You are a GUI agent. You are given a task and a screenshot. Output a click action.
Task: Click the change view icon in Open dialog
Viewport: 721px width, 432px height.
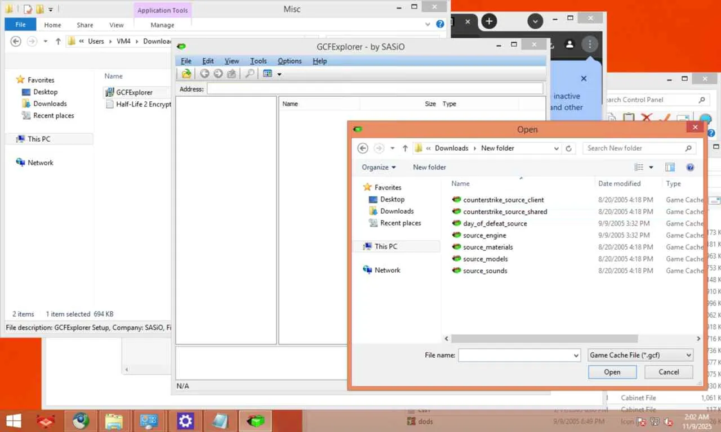639,167
